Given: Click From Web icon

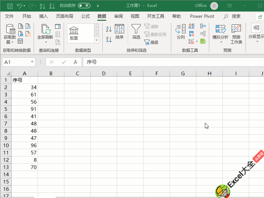Looking at the screenshot, I should coord(21,34).
